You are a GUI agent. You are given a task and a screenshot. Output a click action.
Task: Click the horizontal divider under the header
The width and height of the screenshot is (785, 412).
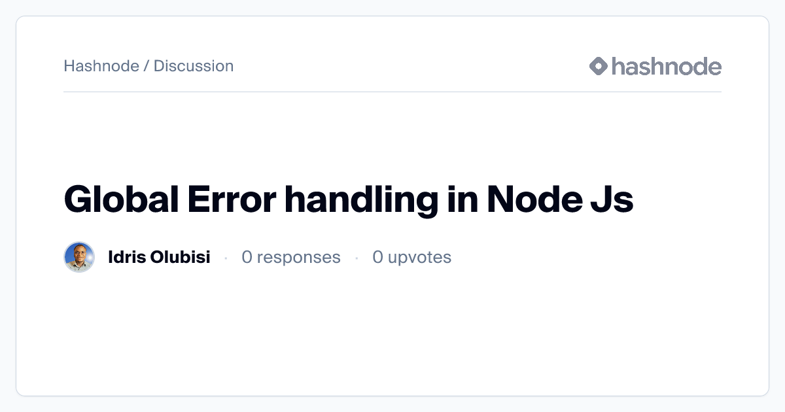click(392, 92)
